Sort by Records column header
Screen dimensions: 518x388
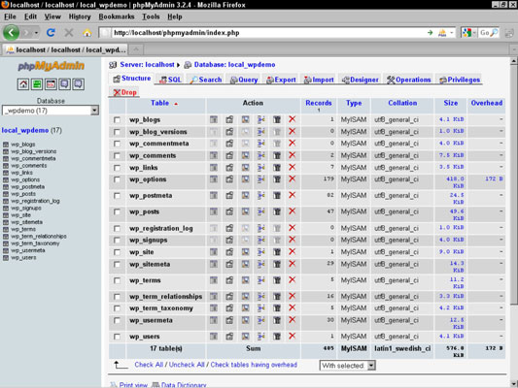tap(319, 103)
